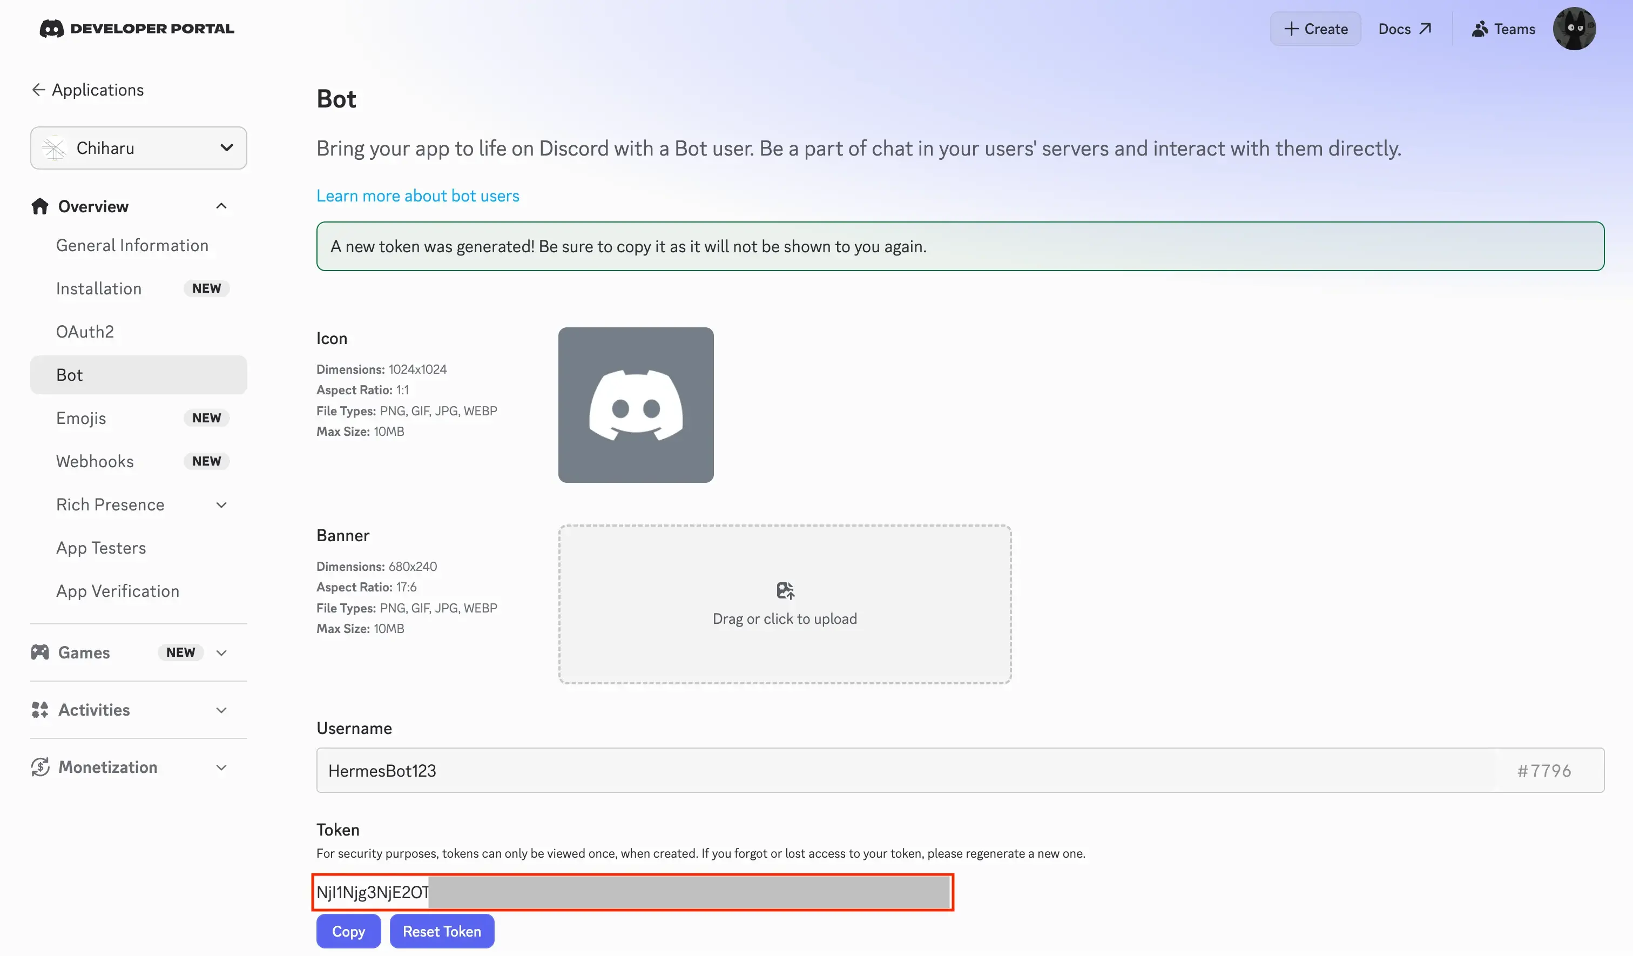The image size is (1633, 956).
Task: Click the Aspect Ratio 17:6 text
Action: click(366, 587)
